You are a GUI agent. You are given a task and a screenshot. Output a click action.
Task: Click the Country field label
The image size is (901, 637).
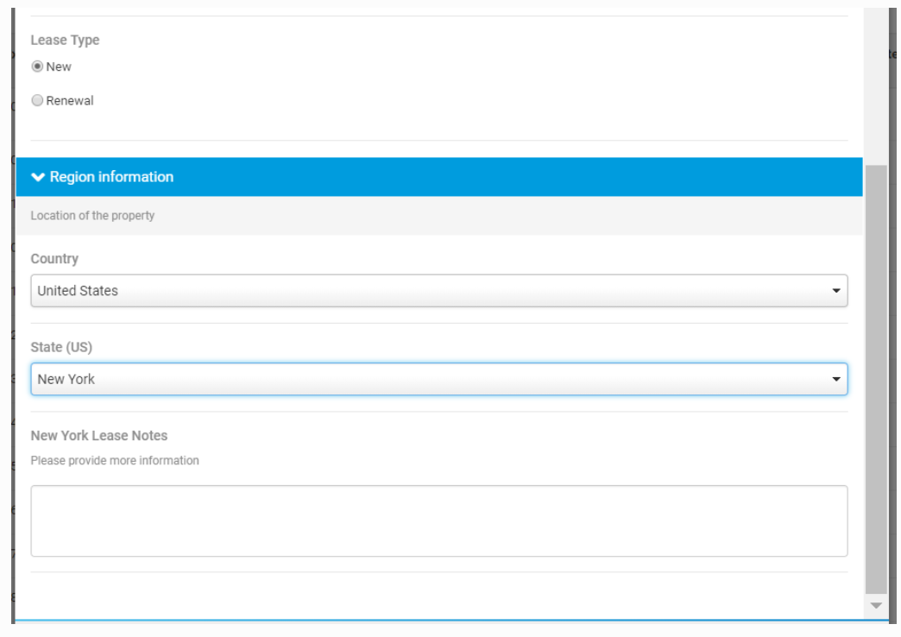click(54, 259)
